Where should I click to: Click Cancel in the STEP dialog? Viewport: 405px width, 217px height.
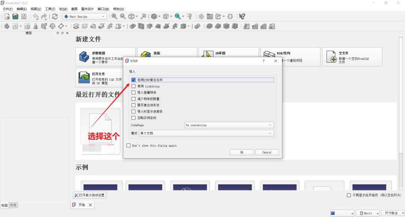[x=267, y=152]
